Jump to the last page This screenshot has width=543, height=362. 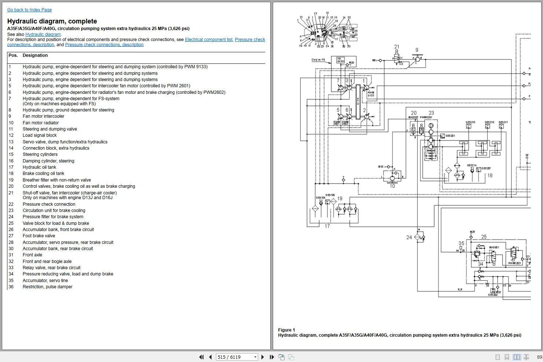click(x=272, y=357)
